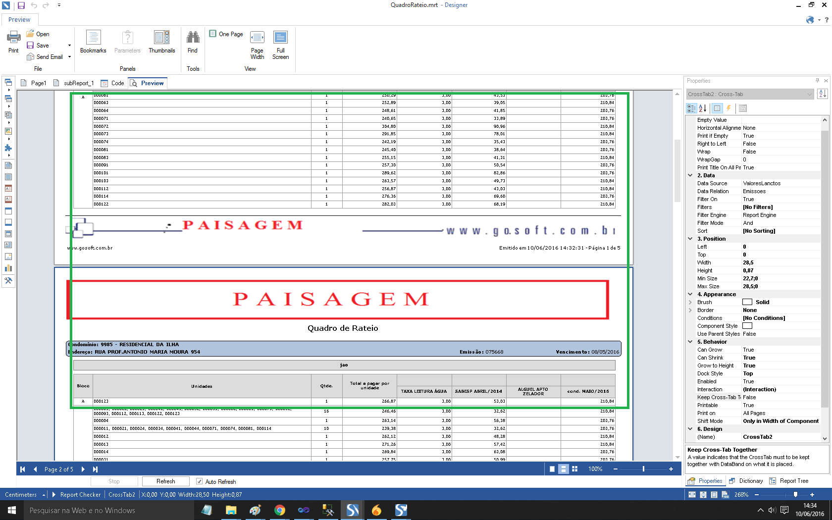This screenshot has width=832, height=520.
Task: Click the Centimeters units selector
Action: 24,495
